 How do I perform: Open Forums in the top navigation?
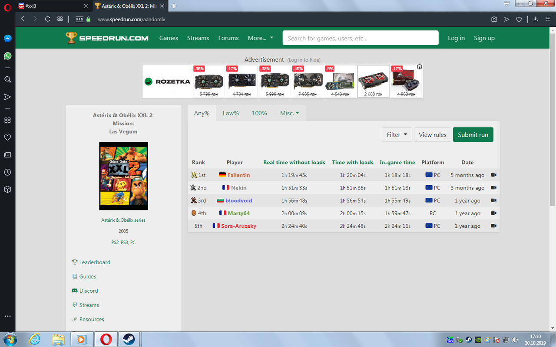(228, 38)
